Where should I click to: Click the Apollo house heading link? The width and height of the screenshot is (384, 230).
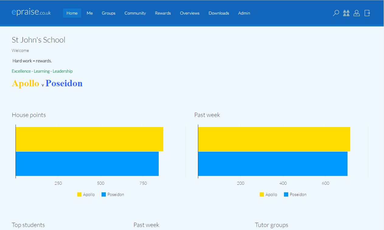click(x=26, y=83)
